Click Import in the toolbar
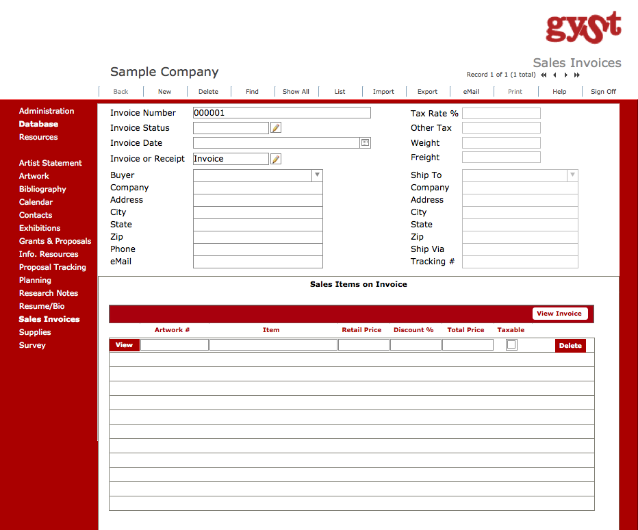The height and width of the screenshot is (530, 638). coord(383,92)
